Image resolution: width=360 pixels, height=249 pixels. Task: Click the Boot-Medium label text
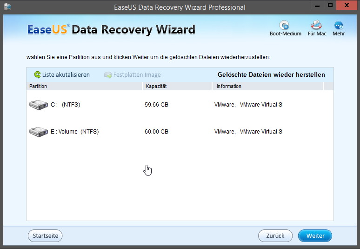point(286,34)
